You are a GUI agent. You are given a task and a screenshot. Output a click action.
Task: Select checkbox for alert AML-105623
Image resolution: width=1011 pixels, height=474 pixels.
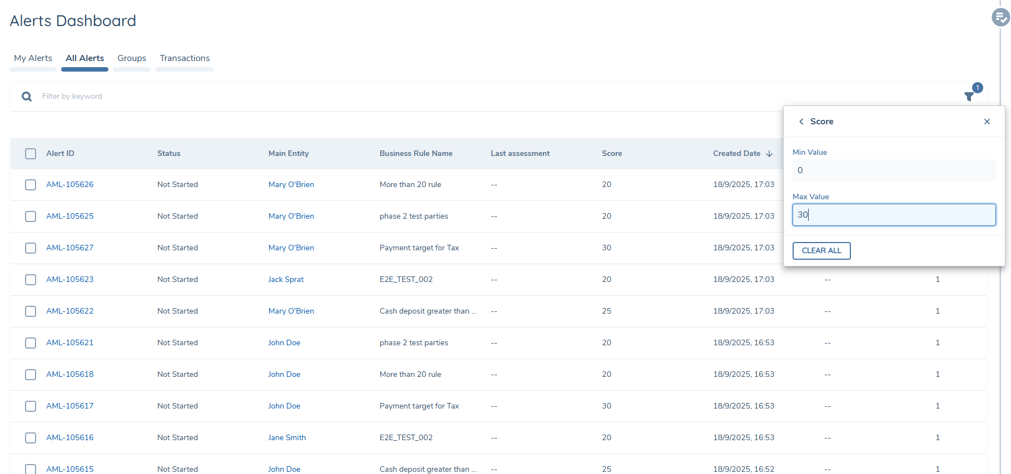(x=31, y=280)
